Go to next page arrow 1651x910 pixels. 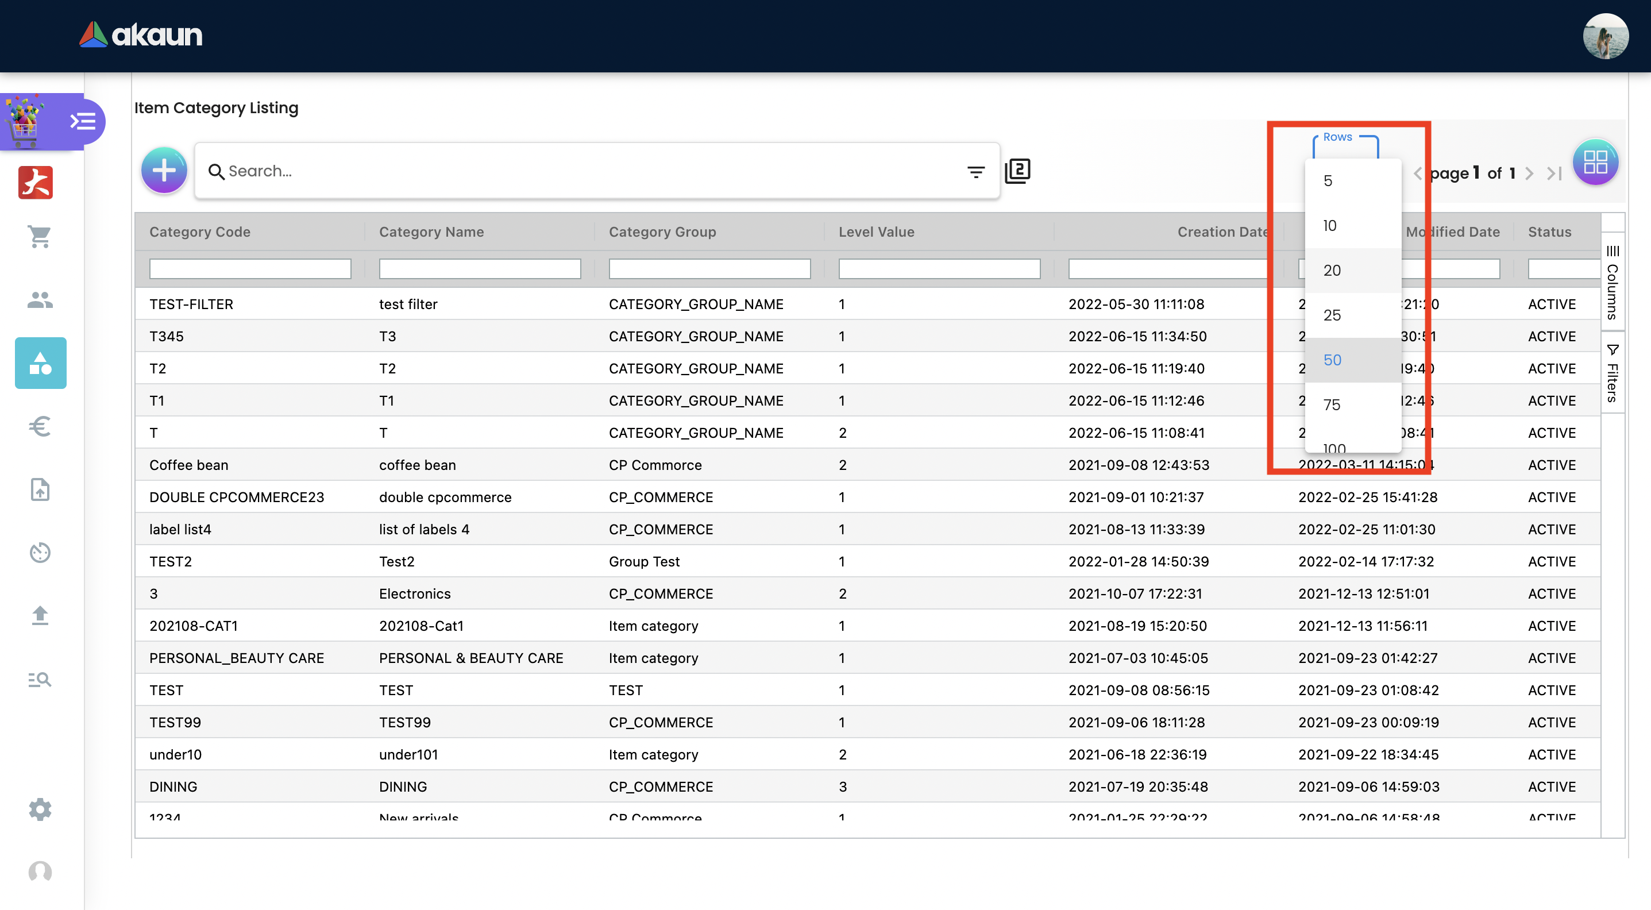coord(1530,173)
